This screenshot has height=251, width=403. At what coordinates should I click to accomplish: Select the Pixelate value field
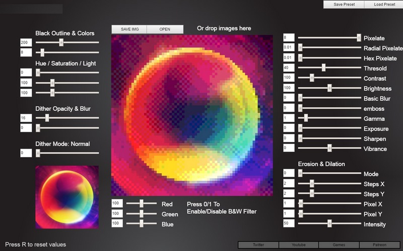click(289, 37)
